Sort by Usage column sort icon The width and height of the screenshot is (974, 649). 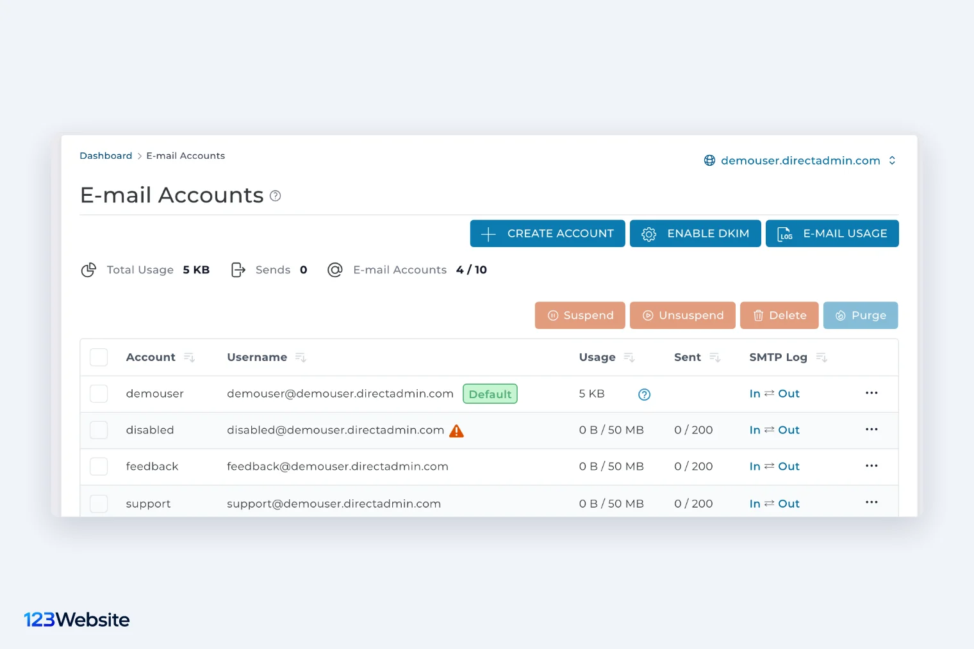pyautogui.click(x=629, y=357)
